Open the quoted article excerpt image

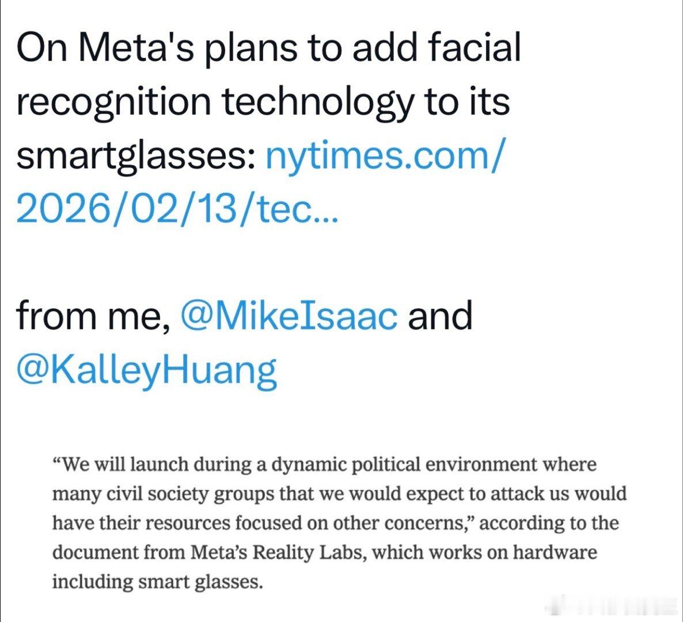click(x=340, y=523)
